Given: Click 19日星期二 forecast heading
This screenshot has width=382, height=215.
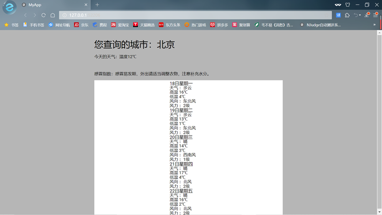Looking at the screenshot, I should coord(181,110).
